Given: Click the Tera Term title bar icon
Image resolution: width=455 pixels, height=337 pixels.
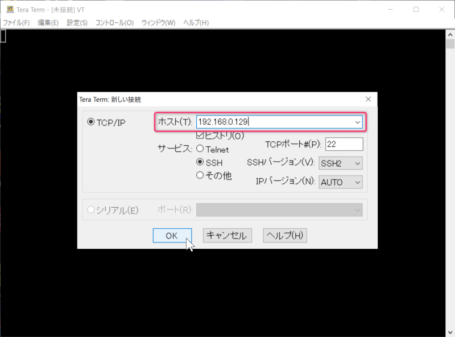Looking at the screenshot, I should click(10, 9).
